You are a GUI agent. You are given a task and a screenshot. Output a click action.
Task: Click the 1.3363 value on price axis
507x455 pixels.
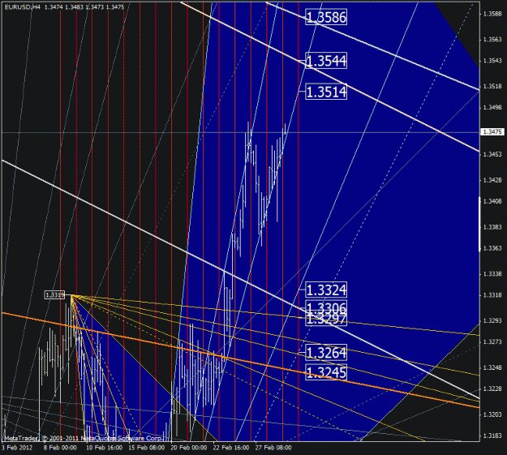(492, 248)
